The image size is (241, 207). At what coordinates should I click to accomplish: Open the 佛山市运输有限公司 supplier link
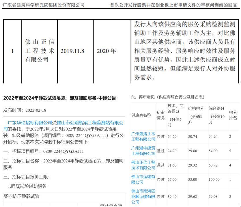click(143, 179)
